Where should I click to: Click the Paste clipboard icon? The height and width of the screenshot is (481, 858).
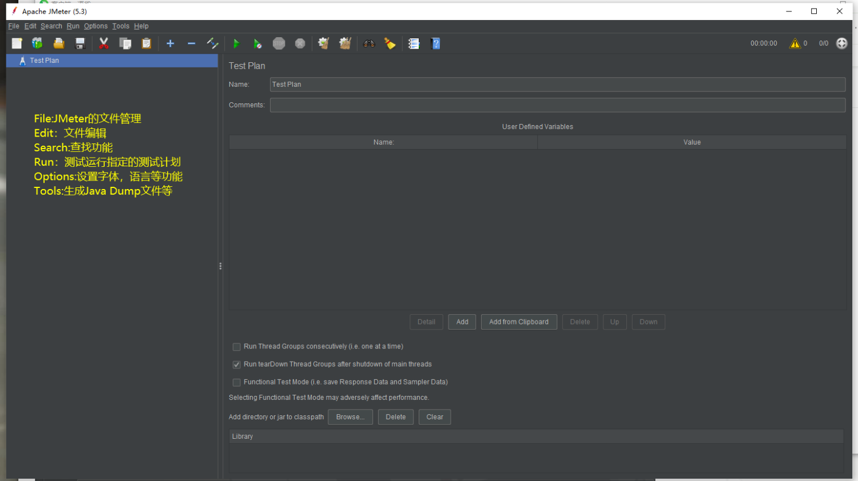(146, 43)
